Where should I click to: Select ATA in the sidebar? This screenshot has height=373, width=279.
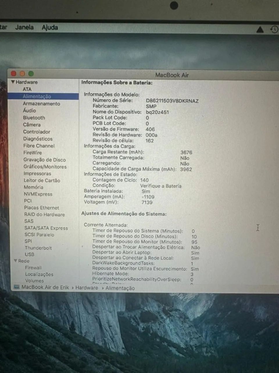tap(27, 89)
